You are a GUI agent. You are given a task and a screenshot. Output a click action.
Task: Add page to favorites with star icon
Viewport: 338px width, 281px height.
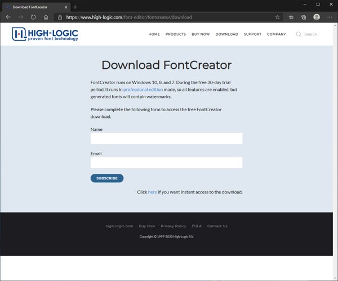click(x=277, y=17)
